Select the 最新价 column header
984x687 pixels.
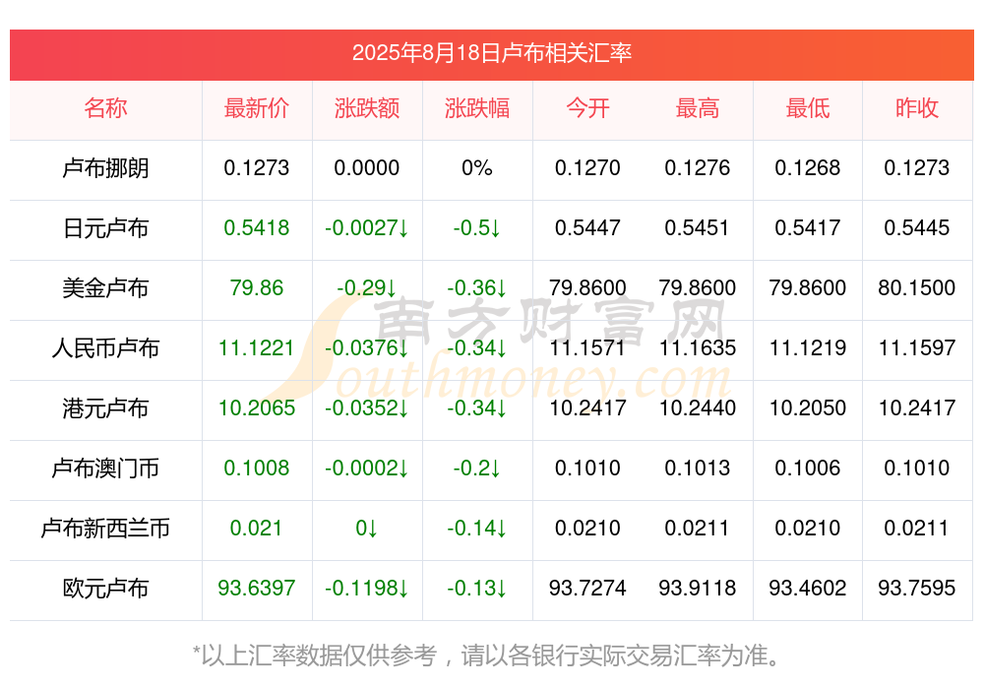257,108
